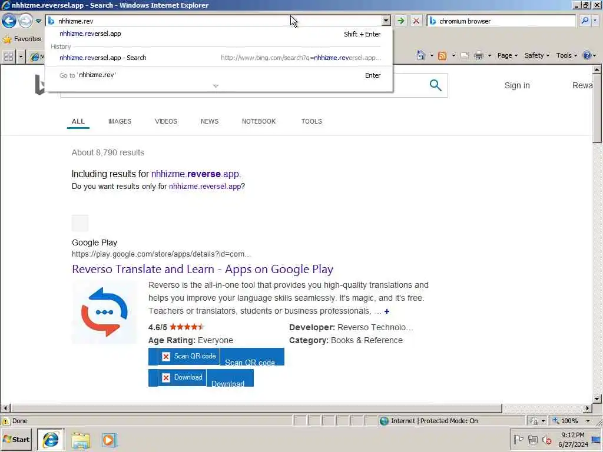Click the red Stop loading X

416,21
